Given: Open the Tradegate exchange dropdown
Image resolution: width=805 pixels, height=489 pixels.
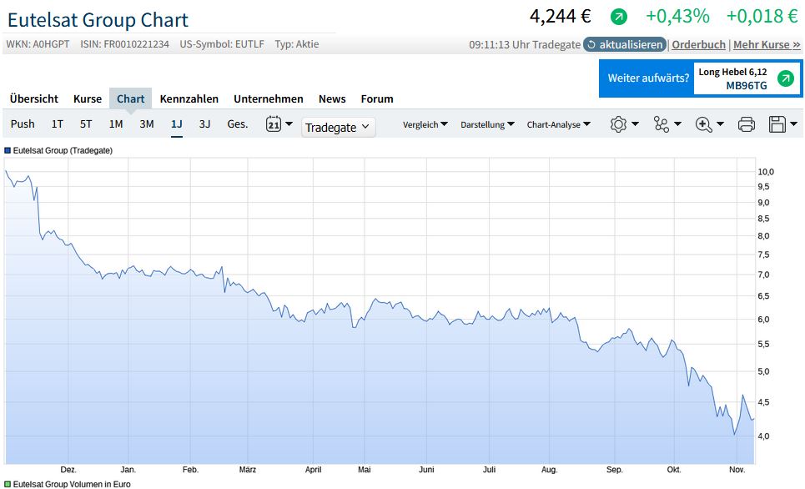Looking at the screenshot, I should (338, 127).
